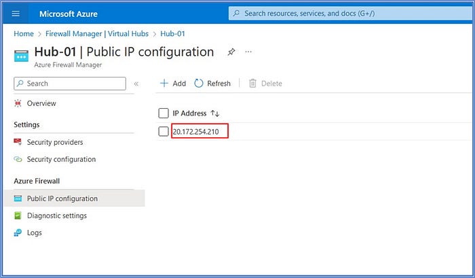Select Public IP configuration menu item

[75, 198]
